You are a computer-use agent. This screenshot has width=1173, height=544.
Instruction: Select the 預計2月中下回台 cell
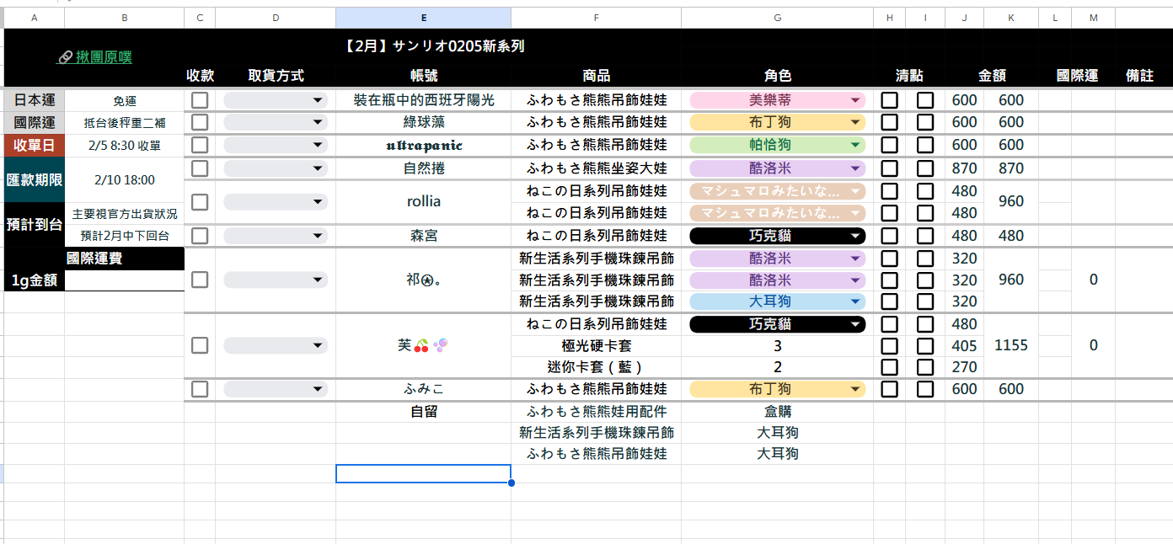[x=125, y=236]
